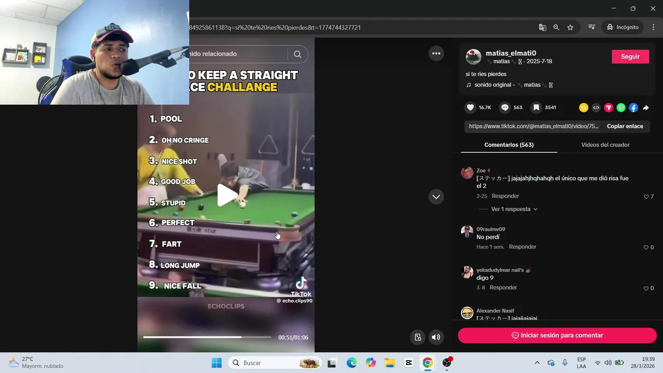
Task: Send to friends via red paper-plane icon
Action: click(609, 108)
